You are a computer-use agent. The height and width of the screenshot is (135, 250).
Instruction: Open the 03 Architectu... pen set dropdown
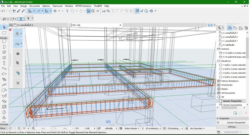[x=160, y=128]
